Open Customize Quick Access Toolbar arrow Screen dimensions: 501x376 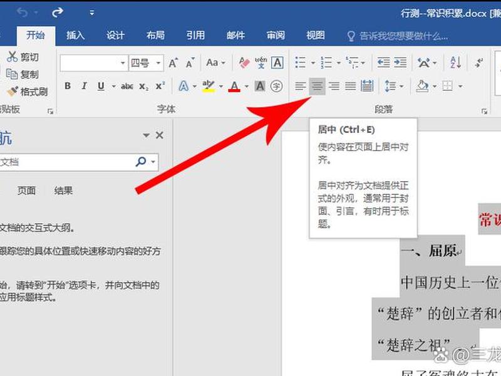[92, 13]
